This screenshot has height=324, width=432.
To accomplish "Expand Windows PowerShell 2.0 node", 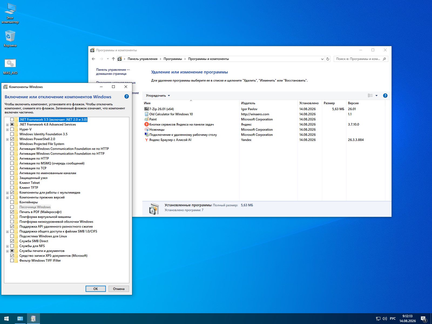I will [x=7, y=139].
